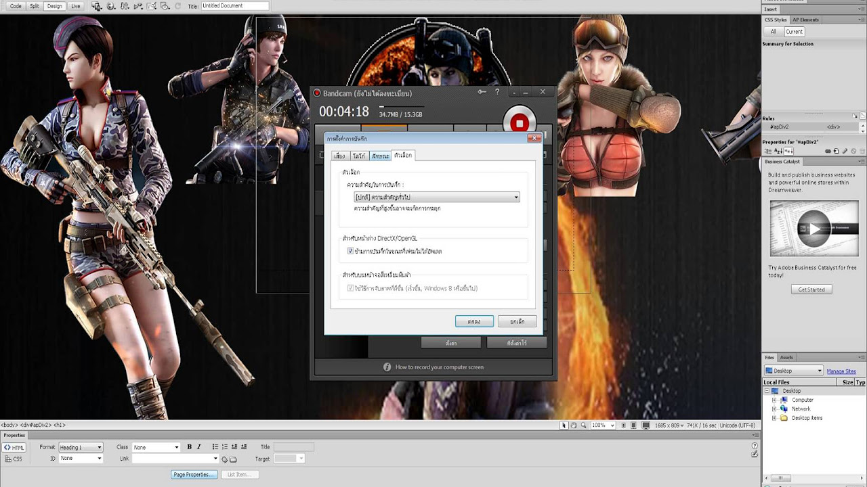The width and height of the screenshot is (867, 487).
Task: Expand the Network node in Local Files
Action: (774, 409)
